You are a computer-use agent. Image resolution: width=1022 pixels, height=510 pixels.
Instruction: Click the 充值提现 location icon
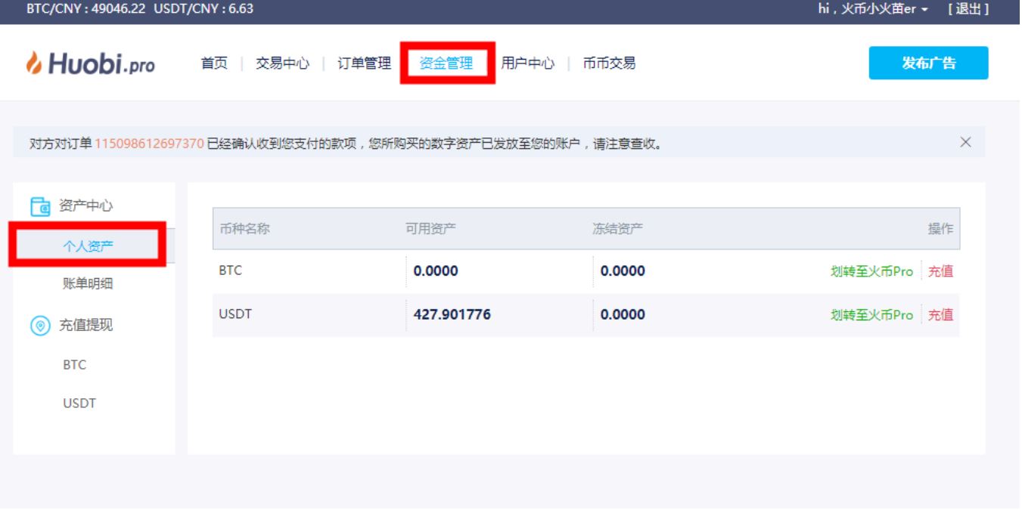point(39,326)
